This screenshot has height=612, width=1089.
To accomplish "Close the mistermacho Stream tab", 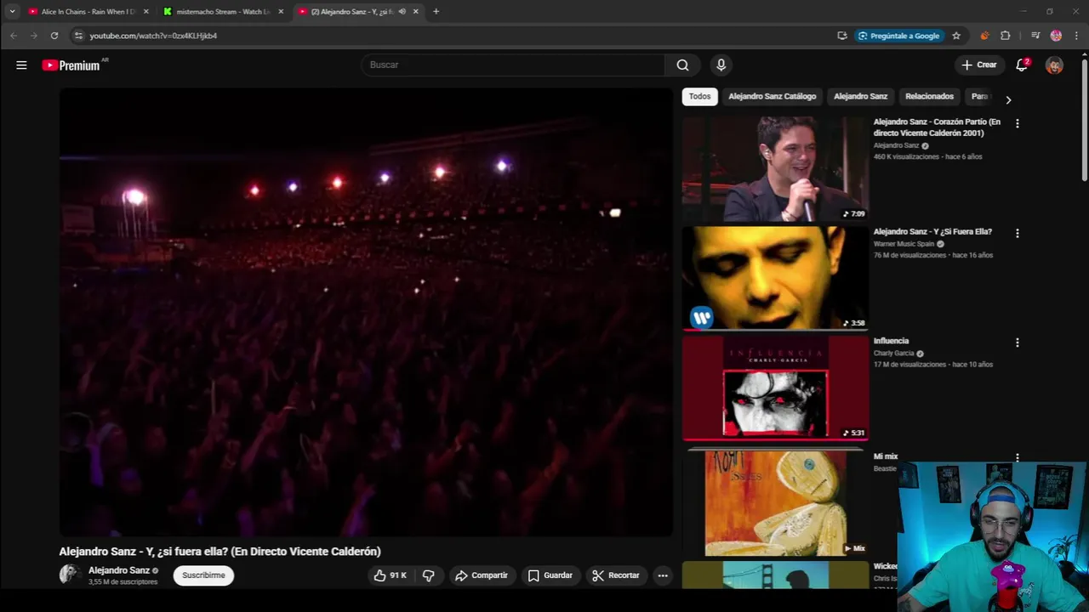I will (x=281, y=12).
